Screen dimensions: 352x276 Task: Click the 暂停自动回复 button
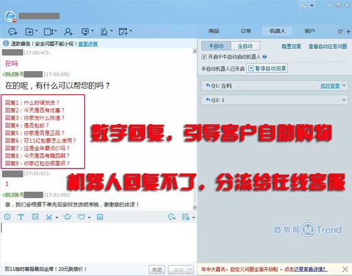click(x=267, y=69)
